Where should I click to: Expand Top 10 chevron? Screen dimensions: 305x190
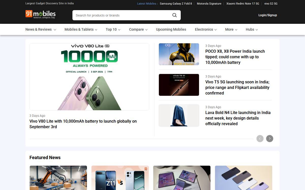click(x=119, y=30)
